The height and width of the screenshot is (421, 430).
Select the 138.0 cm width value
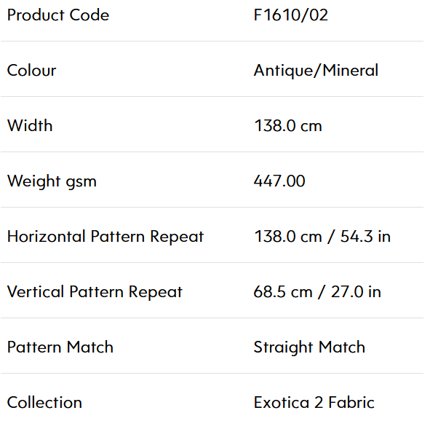pos(288,126)
